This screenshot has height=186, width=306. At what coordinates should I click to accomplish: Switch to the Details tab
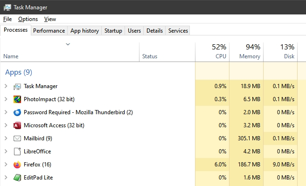(154, 31)
